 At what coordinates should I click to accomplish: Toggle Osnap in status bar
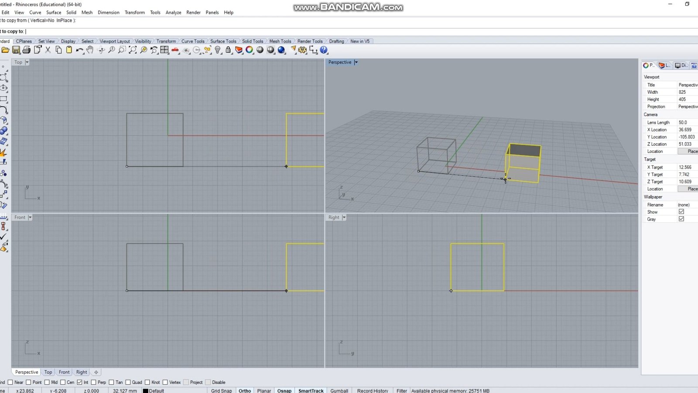pos(284,391)
